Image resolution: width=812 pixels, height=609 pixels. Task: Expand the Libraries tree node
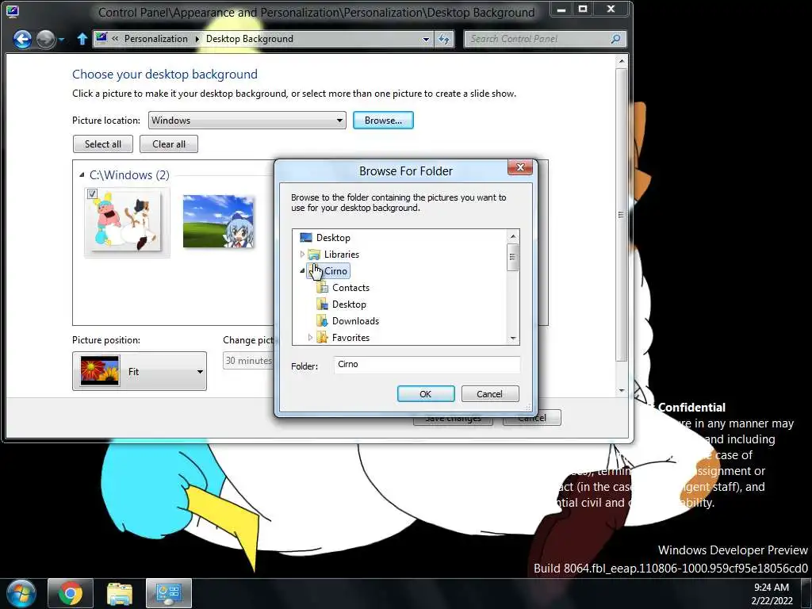pos(302,255)
